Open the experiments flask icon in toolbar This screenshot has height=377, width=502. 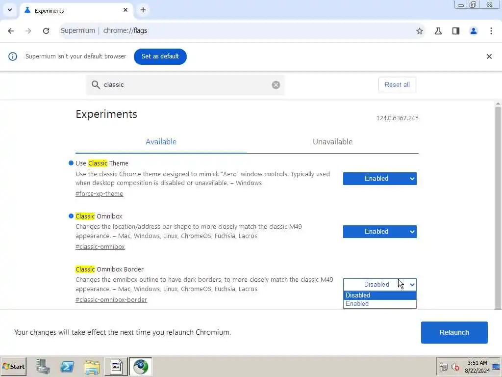(x=438, y=31)
